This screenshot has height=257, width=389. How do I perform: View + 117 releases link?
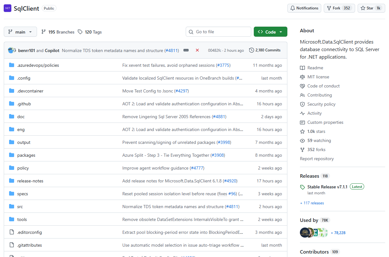312,203
